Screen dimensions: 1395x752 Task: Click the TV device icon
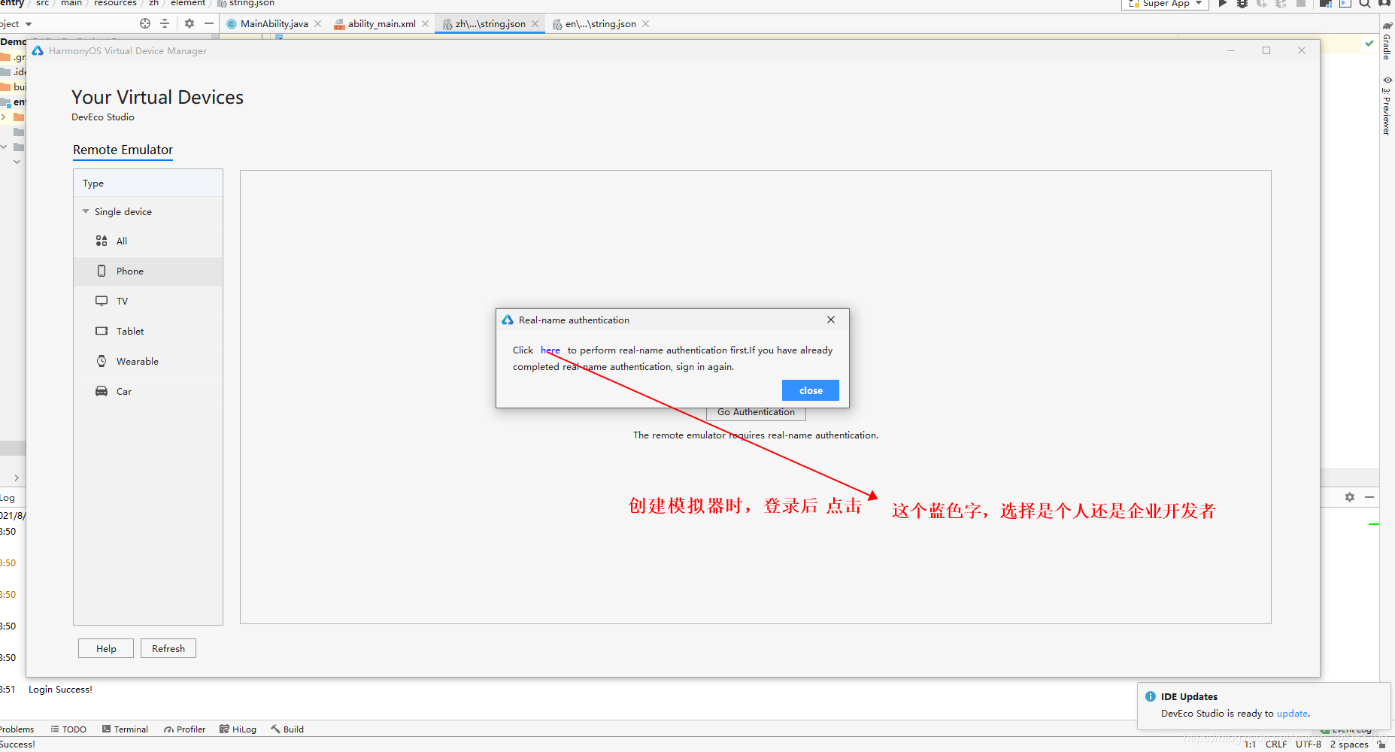[x=102, y=301]
